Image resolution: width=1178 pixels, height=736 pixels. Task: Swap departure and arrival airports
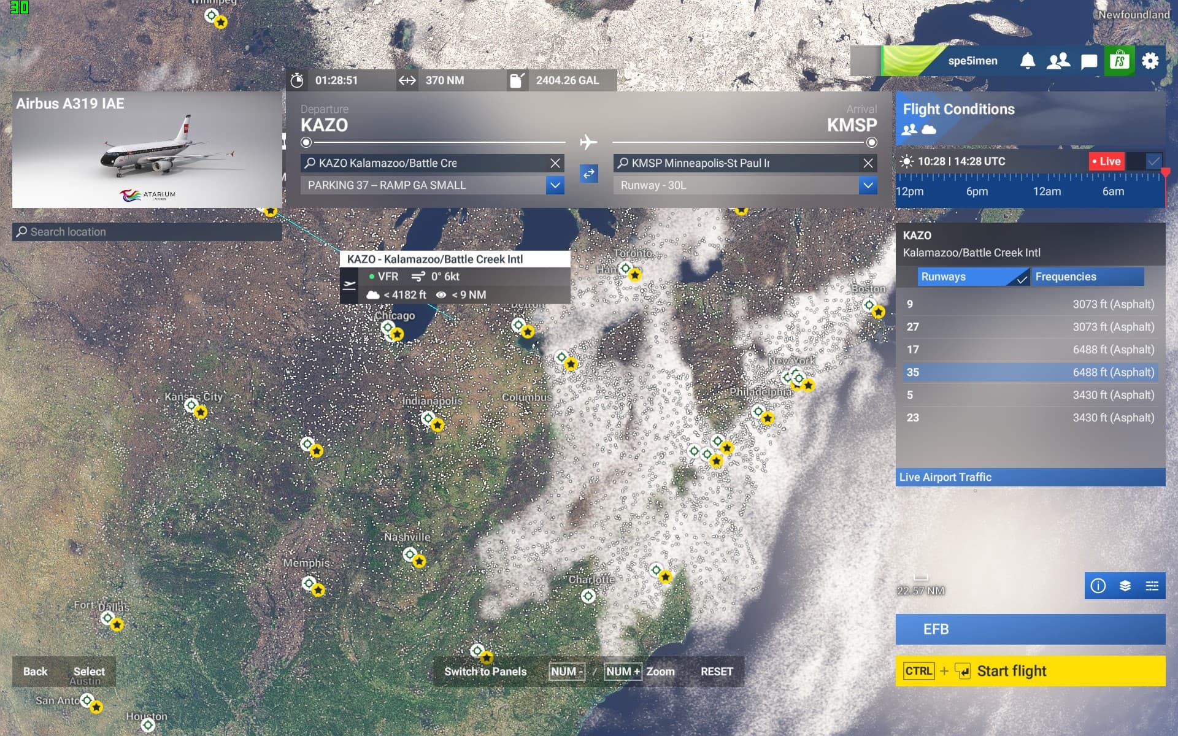(589, 174)
